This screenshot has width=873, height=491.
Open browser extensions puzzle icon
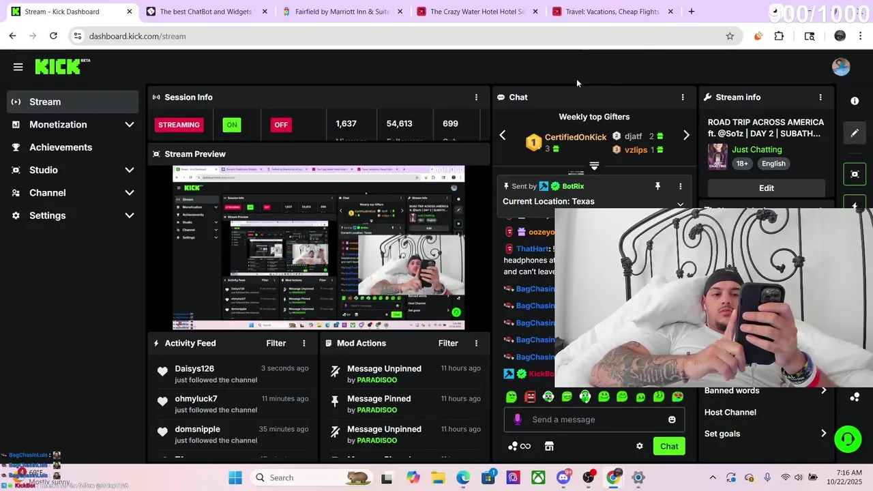779,36
